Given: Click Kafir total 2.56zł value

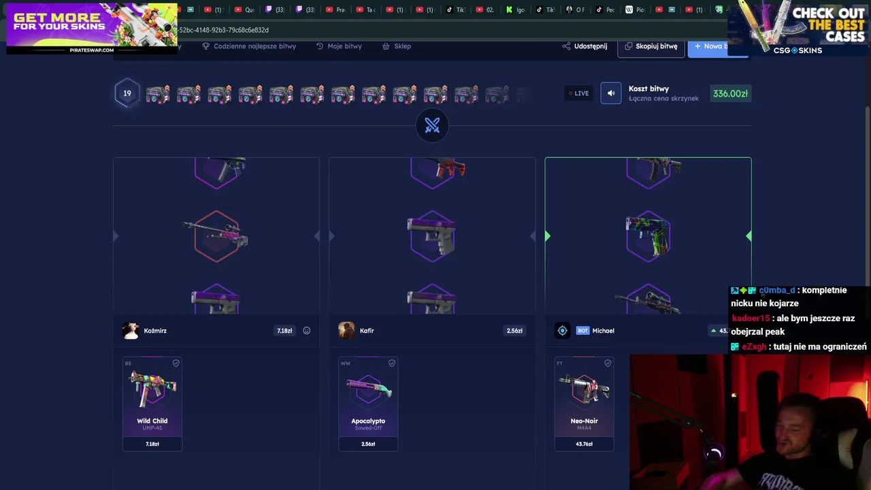Looking at the screenshot, I should (514, 331).
